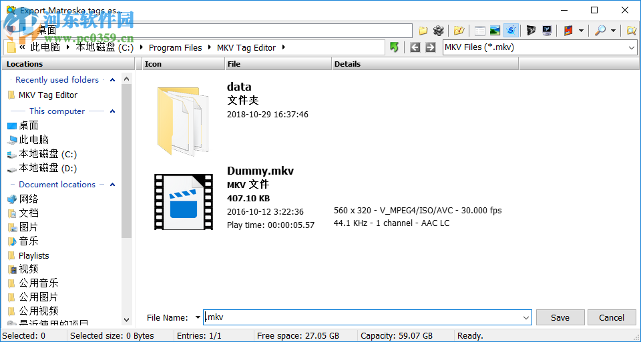
Task: Collapse the This computer section
Action: click(x=112, y=111)
